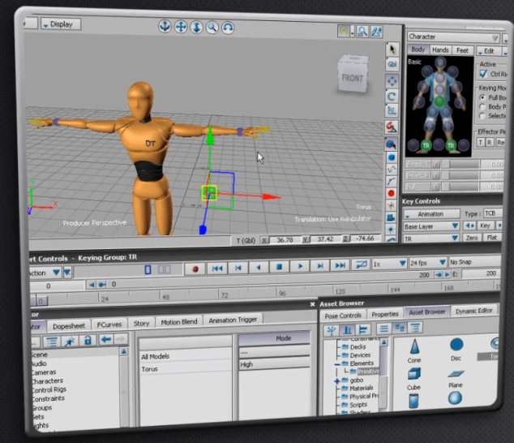
Task: Click the magnifier with person icon at viewer top
Action: point(362,32)
